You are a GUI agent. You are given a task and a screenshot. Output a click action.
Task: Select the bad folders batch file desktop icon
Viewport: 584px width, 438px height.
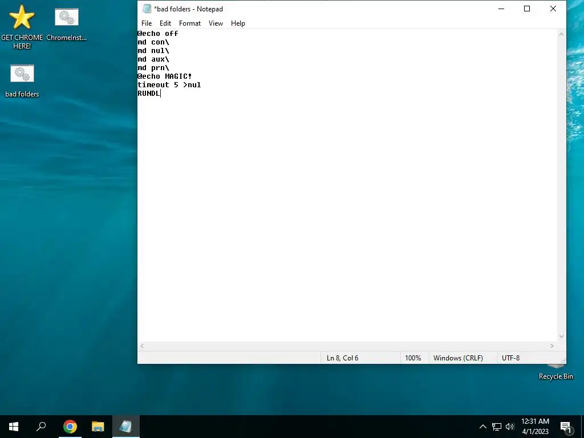[x=22, y=81]
